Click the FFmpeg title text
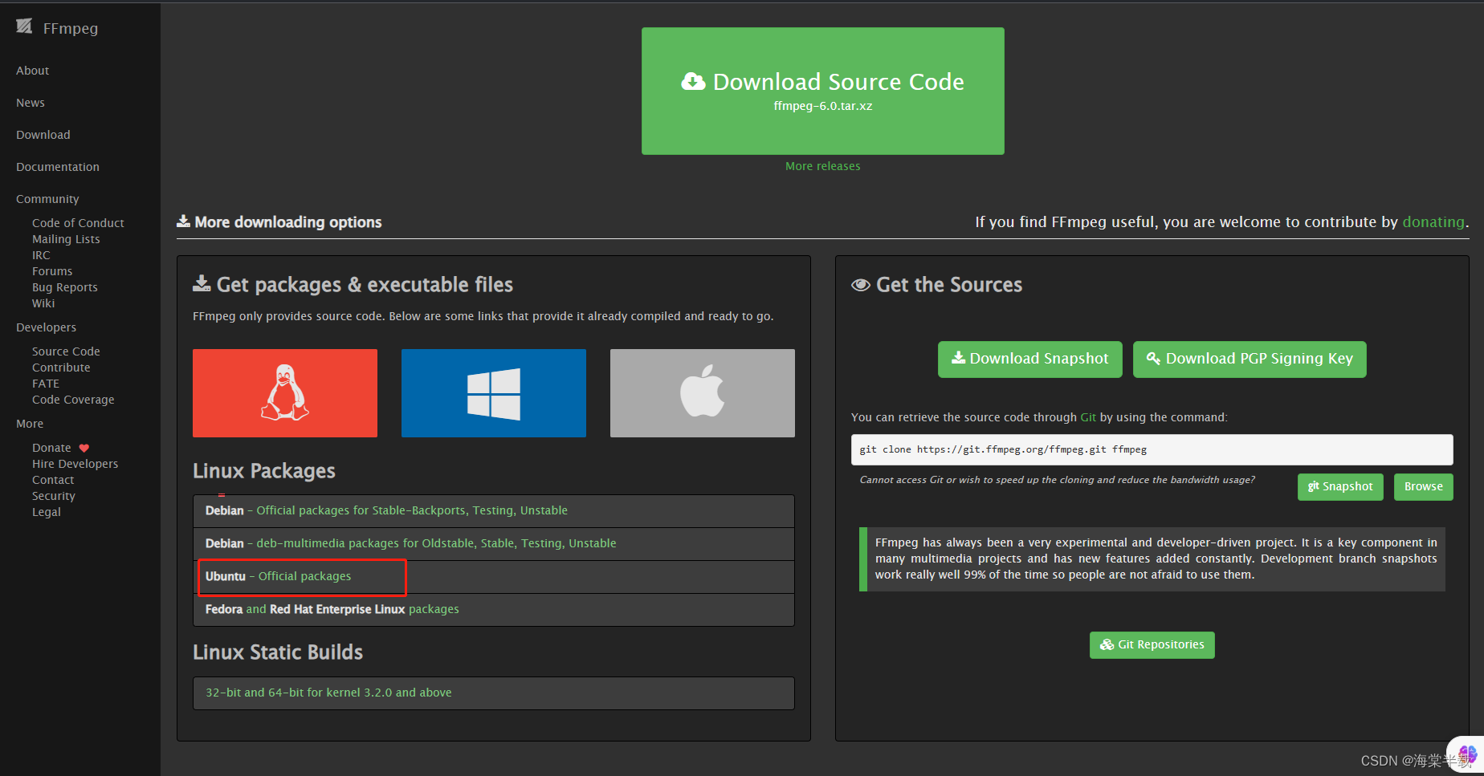Image resolution: width=1484 pixels, height=776 pixels. pyautogui.click(x=71, y=28)
